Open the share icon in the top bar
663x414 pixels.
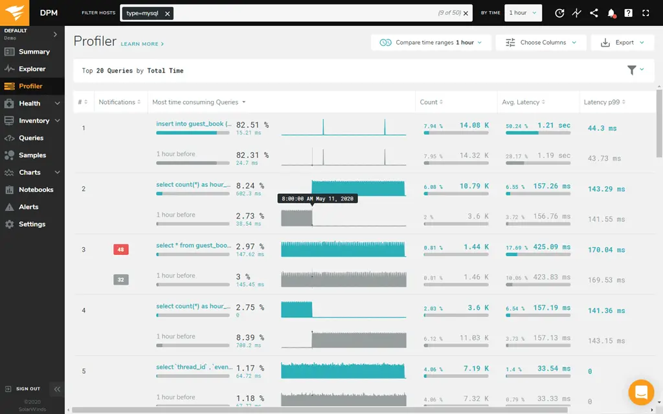(594, 13)
